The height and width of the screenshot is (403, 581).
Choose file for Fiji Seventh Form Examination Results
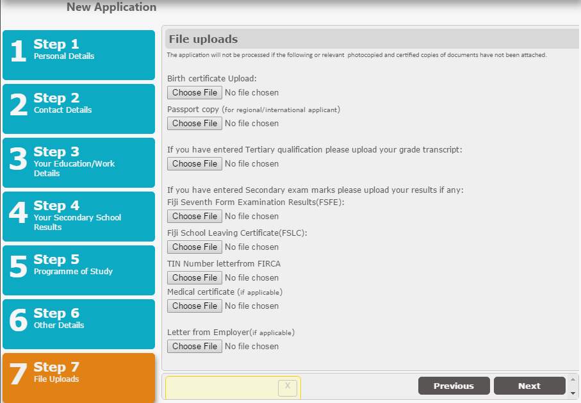[x=195, y=217]
